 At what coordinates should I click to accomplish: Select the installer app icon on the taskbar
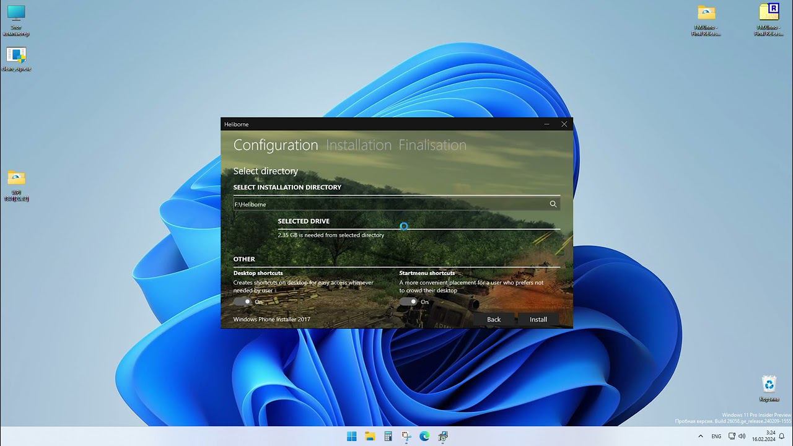click(x=443, y=436)
